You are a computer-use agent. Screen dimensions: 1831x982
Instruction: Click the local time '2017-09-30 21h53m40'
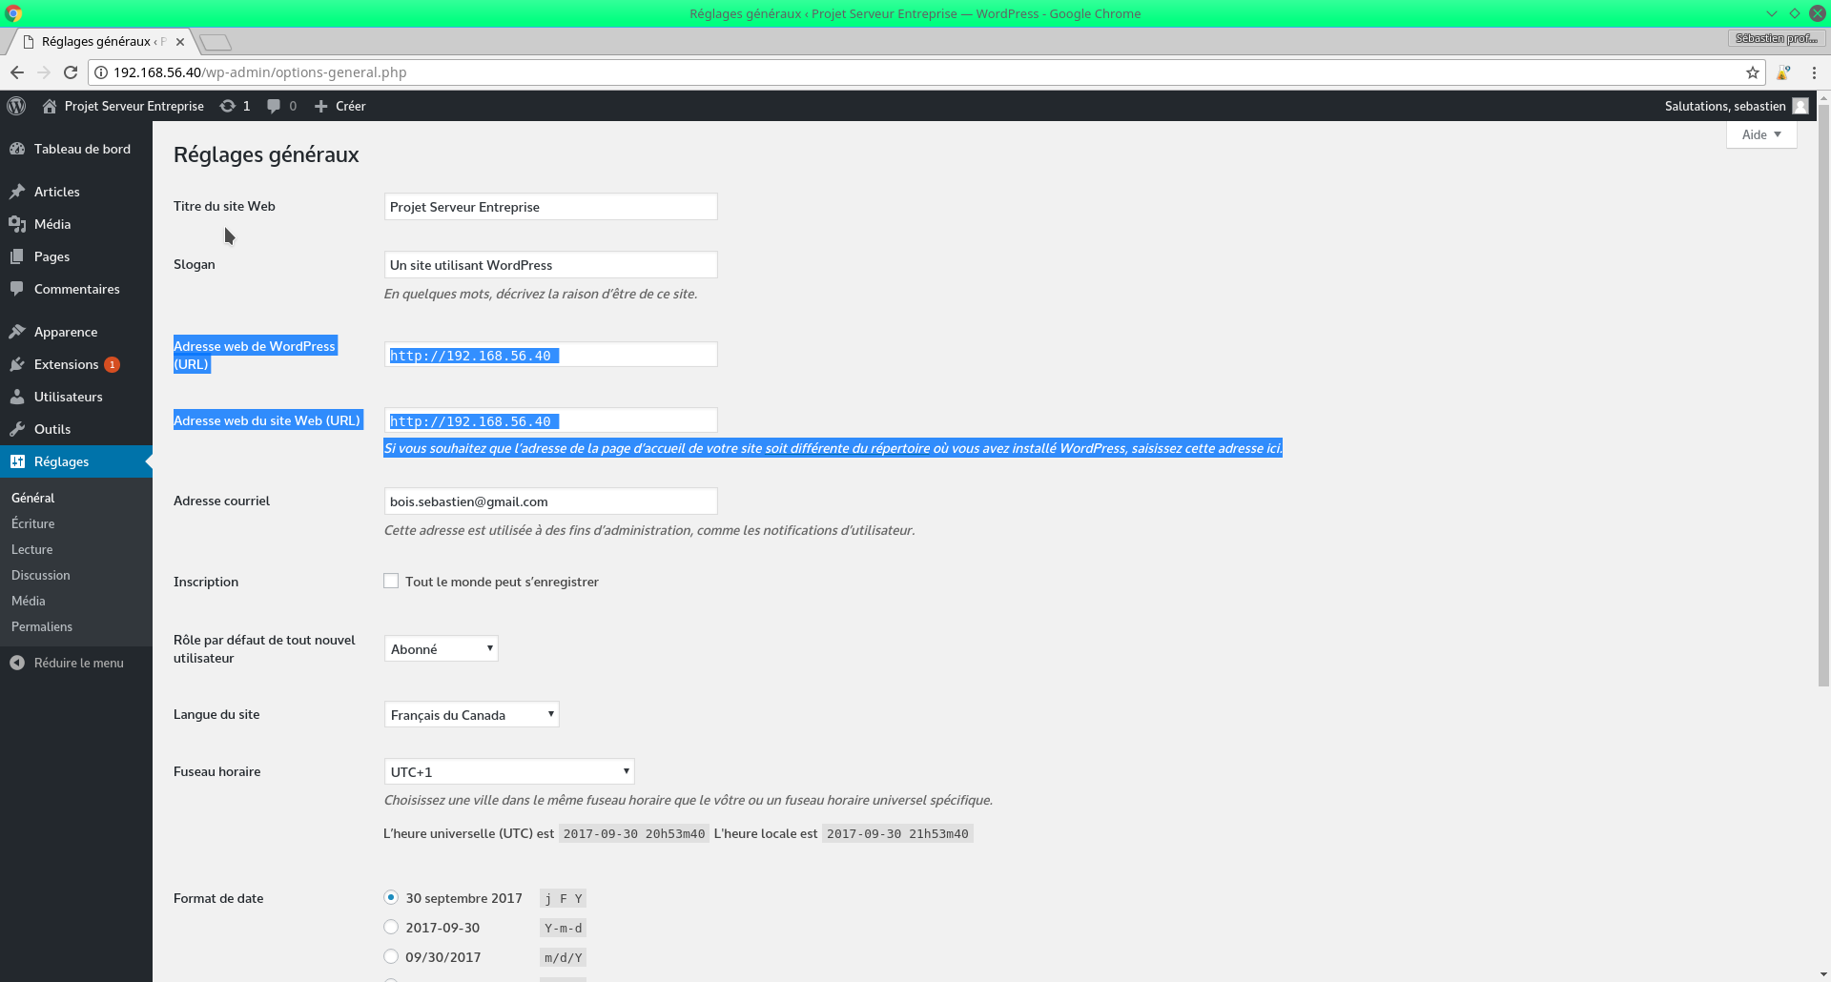[897, 833]
